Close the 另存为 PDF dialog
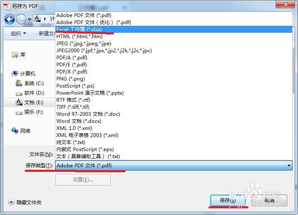The width and height of the screenshot is (298, 215). point(285,4)
